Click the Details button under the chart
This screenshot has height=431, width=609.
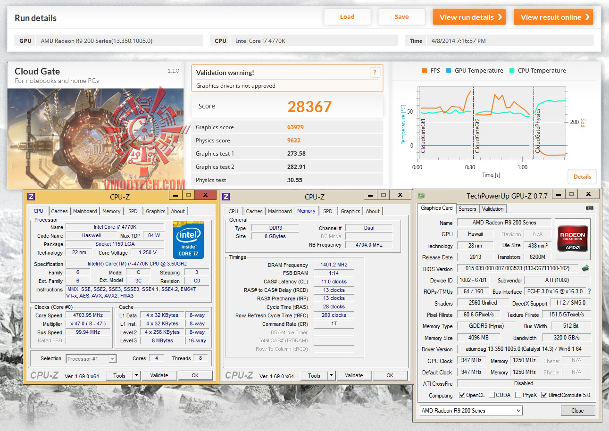tap(582, 177)
